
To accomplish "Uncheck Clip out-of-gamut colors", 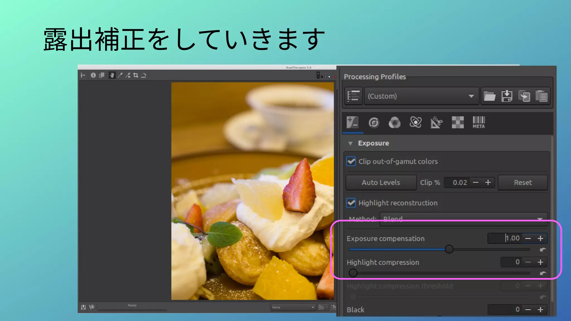I will [x=351, y=161].
